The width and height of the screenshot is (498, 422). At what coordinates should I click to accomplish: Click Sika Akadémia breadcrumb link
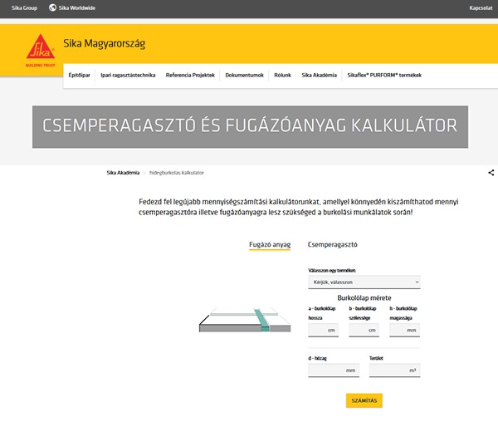click(x=123, y=173)
